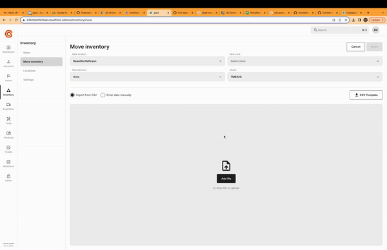Click the browser back arrow

(x=5, y=20)
